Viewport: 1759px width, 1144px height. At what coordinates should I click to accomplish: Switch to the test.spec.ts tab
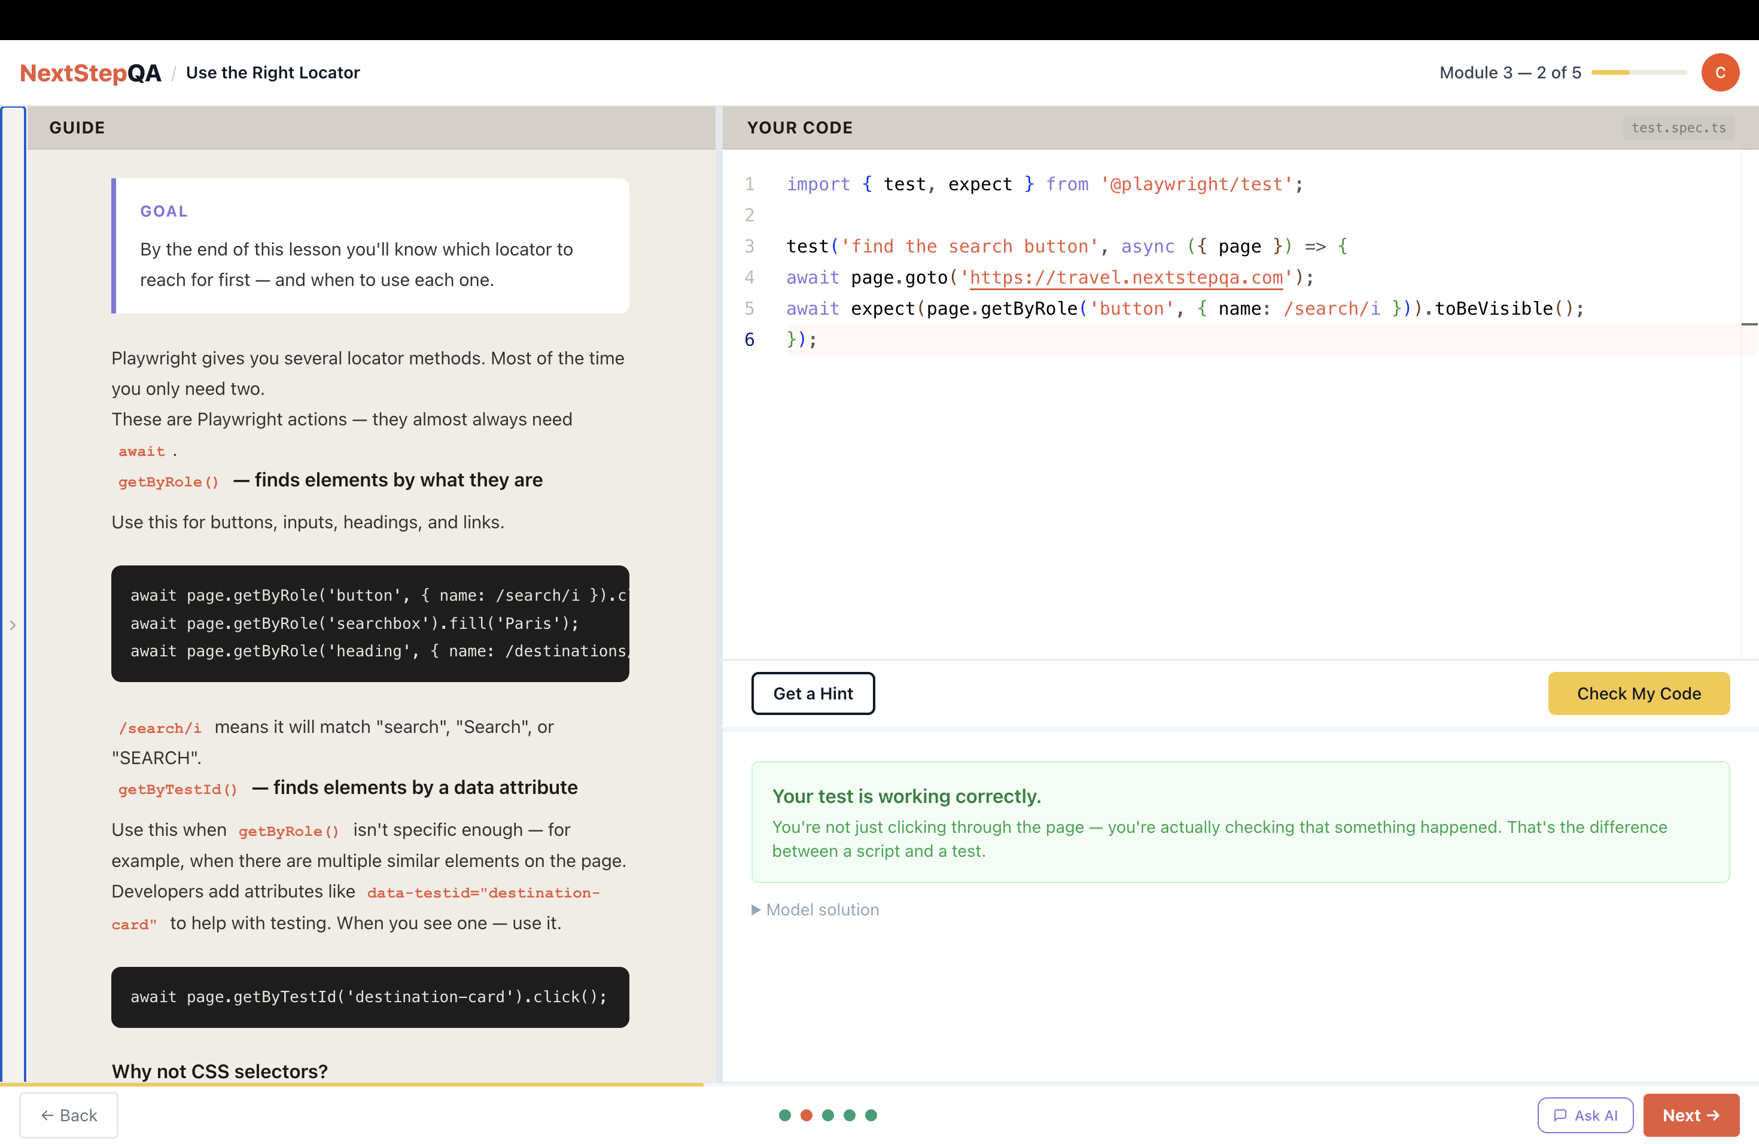1678,127
